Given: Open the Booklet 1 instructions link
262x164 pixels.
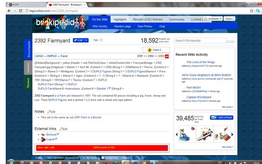Looking at the screenshot, I should tap(102, 89).
